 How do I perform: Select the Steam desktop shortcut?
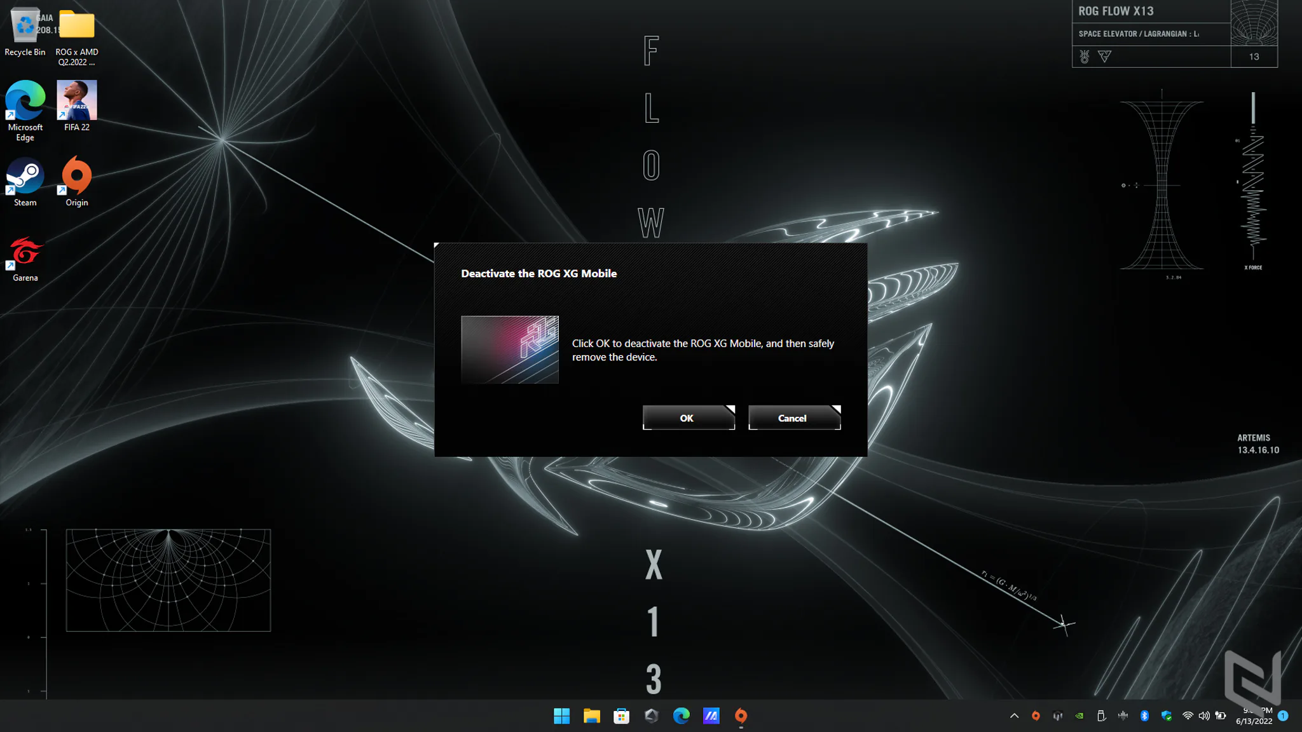pyautogui.click(x=25, y=182)
